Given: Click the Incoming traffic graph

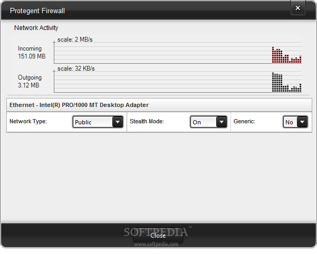Looking at the screenshot, I should [x=178, y=53].
